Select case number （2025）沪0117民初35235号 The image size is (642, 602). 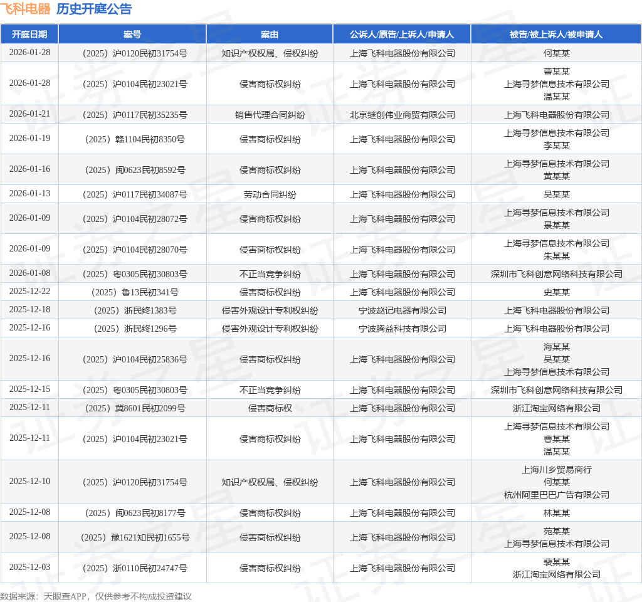pyautogui.click(x=135, y=115)
